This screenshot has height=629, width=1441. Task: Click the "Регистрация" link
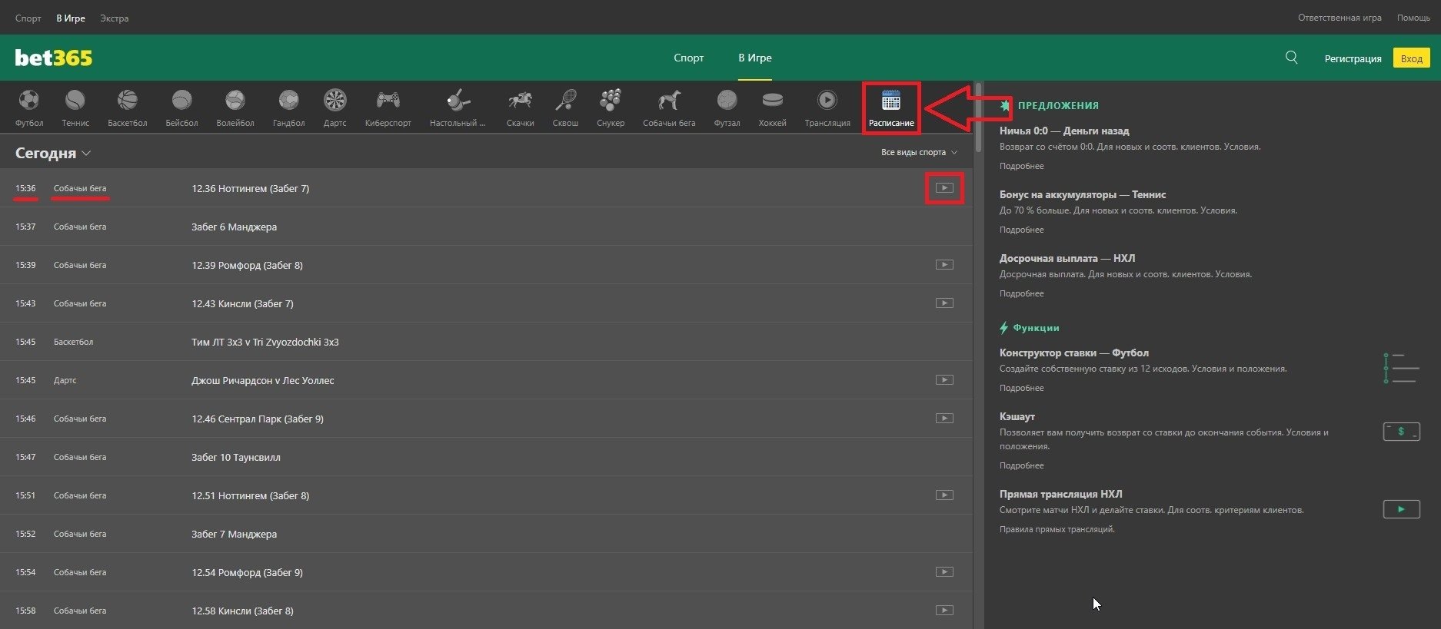coord(1353,58)
